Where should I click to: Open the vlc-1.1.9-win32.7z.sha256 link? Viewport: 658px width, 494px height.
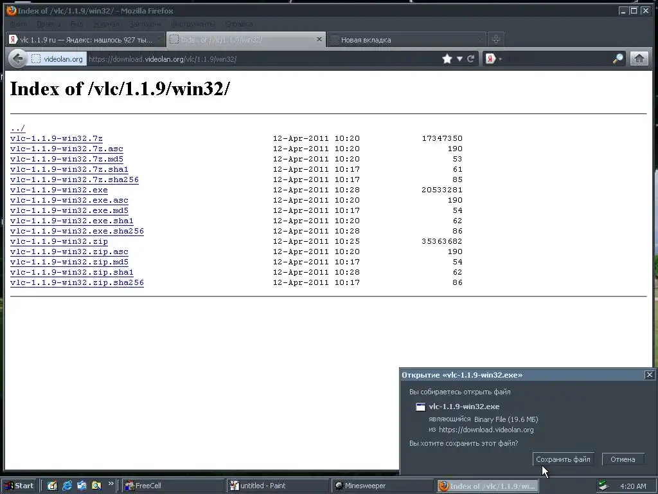(75, 179)
